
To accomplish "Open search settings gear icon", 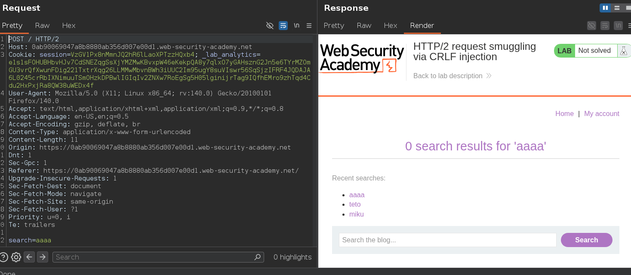I will pyautogui.click(x=16, y=257).
